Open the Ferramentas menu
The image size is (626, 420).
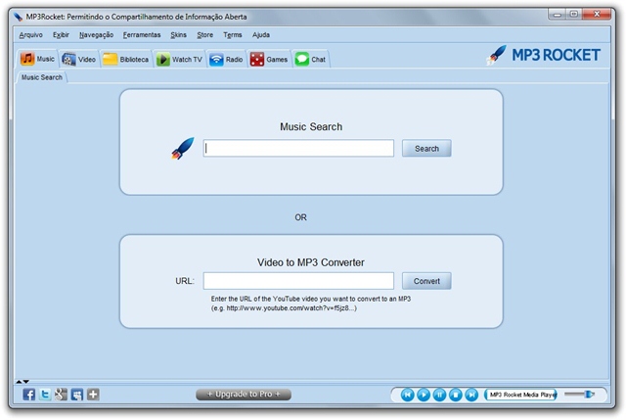click(x=142, y=35)
